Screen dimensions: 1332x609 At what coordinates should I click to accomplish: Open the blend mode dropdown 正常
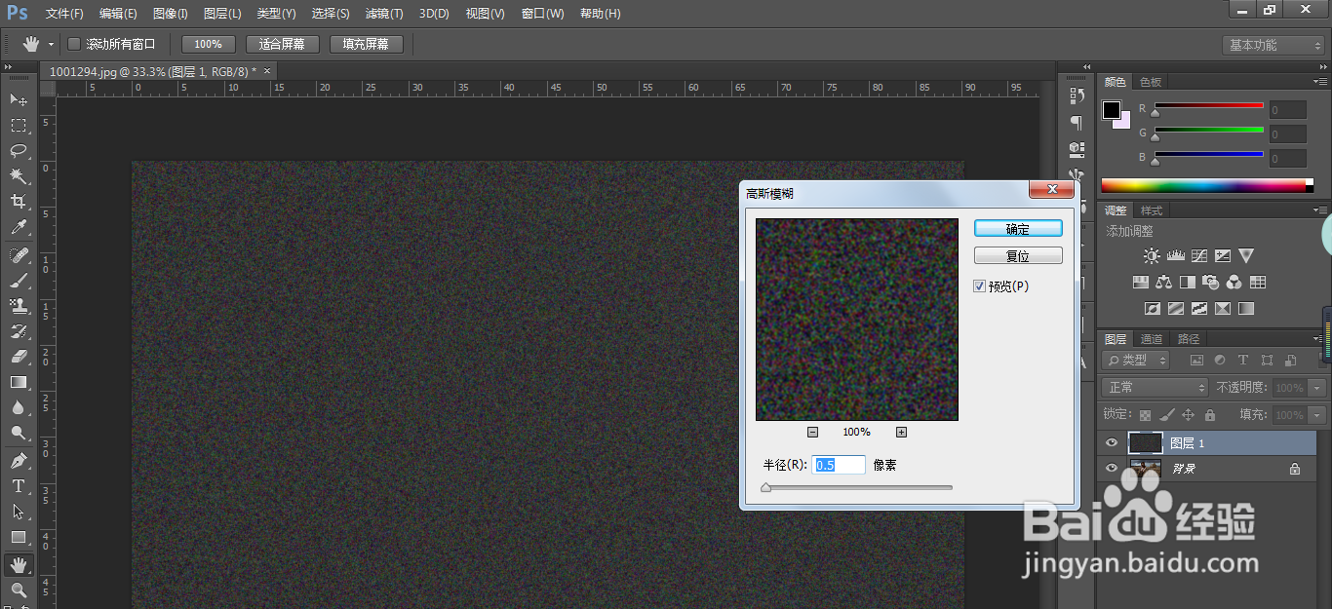pyautogui.click(x=1156, y=388)
